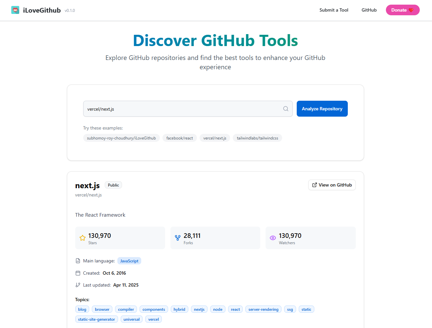Click the code file icon beside Main language
The height and width of the screenshot is (328, 432).
pos(77,261)
